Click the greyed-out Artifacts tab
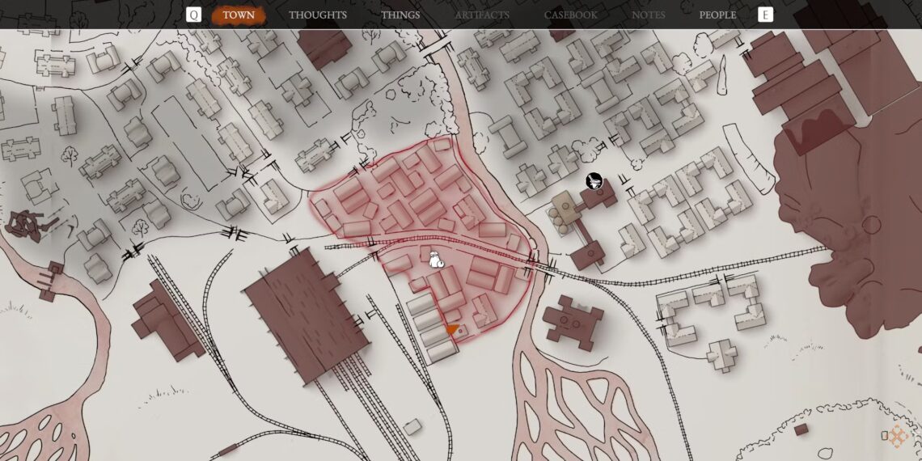 click(x=482, y=15)
